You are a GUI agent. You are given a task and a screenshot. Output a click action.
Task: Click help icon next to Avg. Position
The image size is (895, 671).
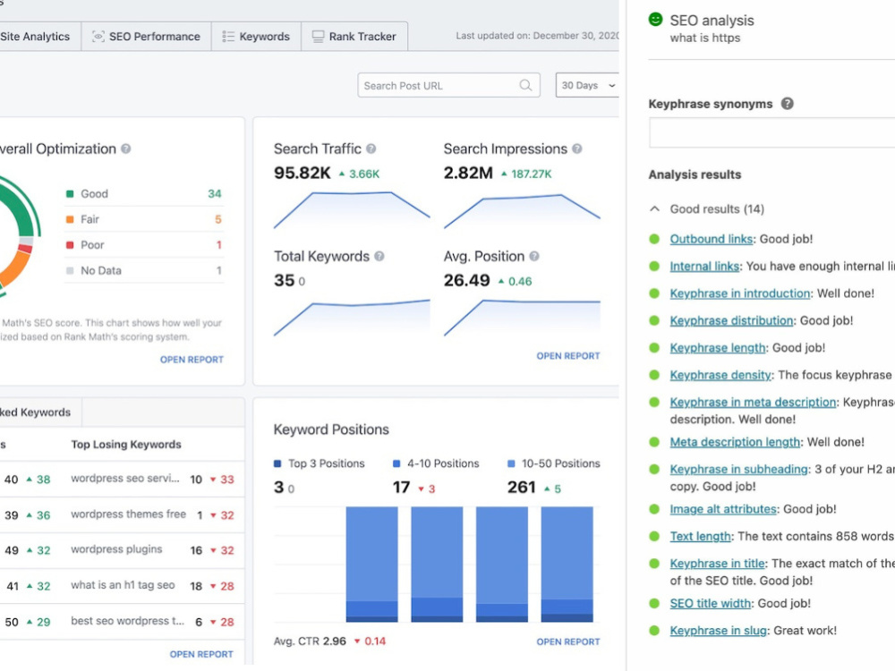pos(534,256)
